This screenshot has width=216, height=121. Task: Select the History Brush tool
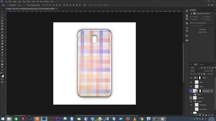[x=2, y=38]
